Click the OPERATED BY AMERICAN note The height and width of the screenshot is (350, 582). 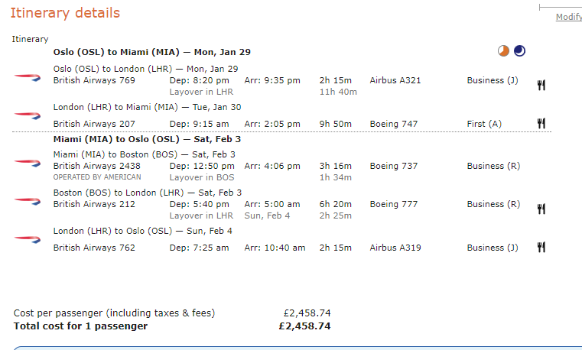pos(97,177)
